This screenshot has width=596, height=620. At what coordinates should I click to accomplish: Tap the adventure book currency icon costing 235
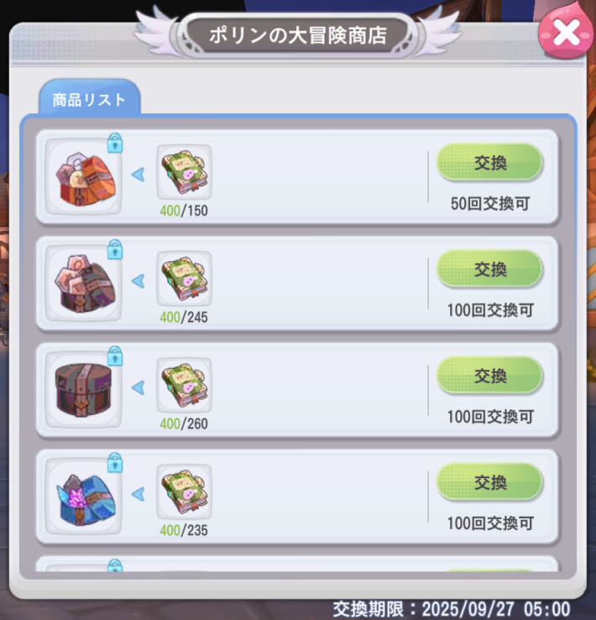tap(184, 492)
